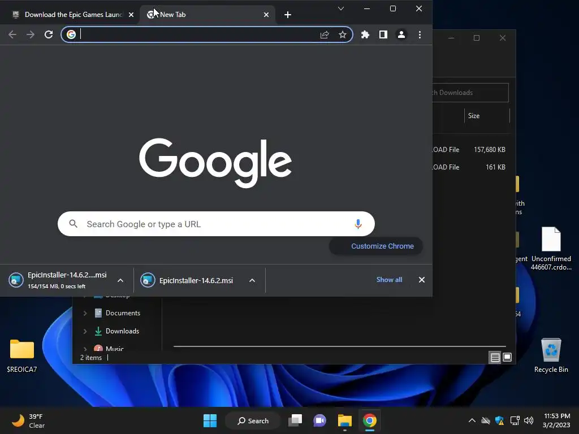
Task: Start voice search with the microphone icon
Action: [358, 224]
